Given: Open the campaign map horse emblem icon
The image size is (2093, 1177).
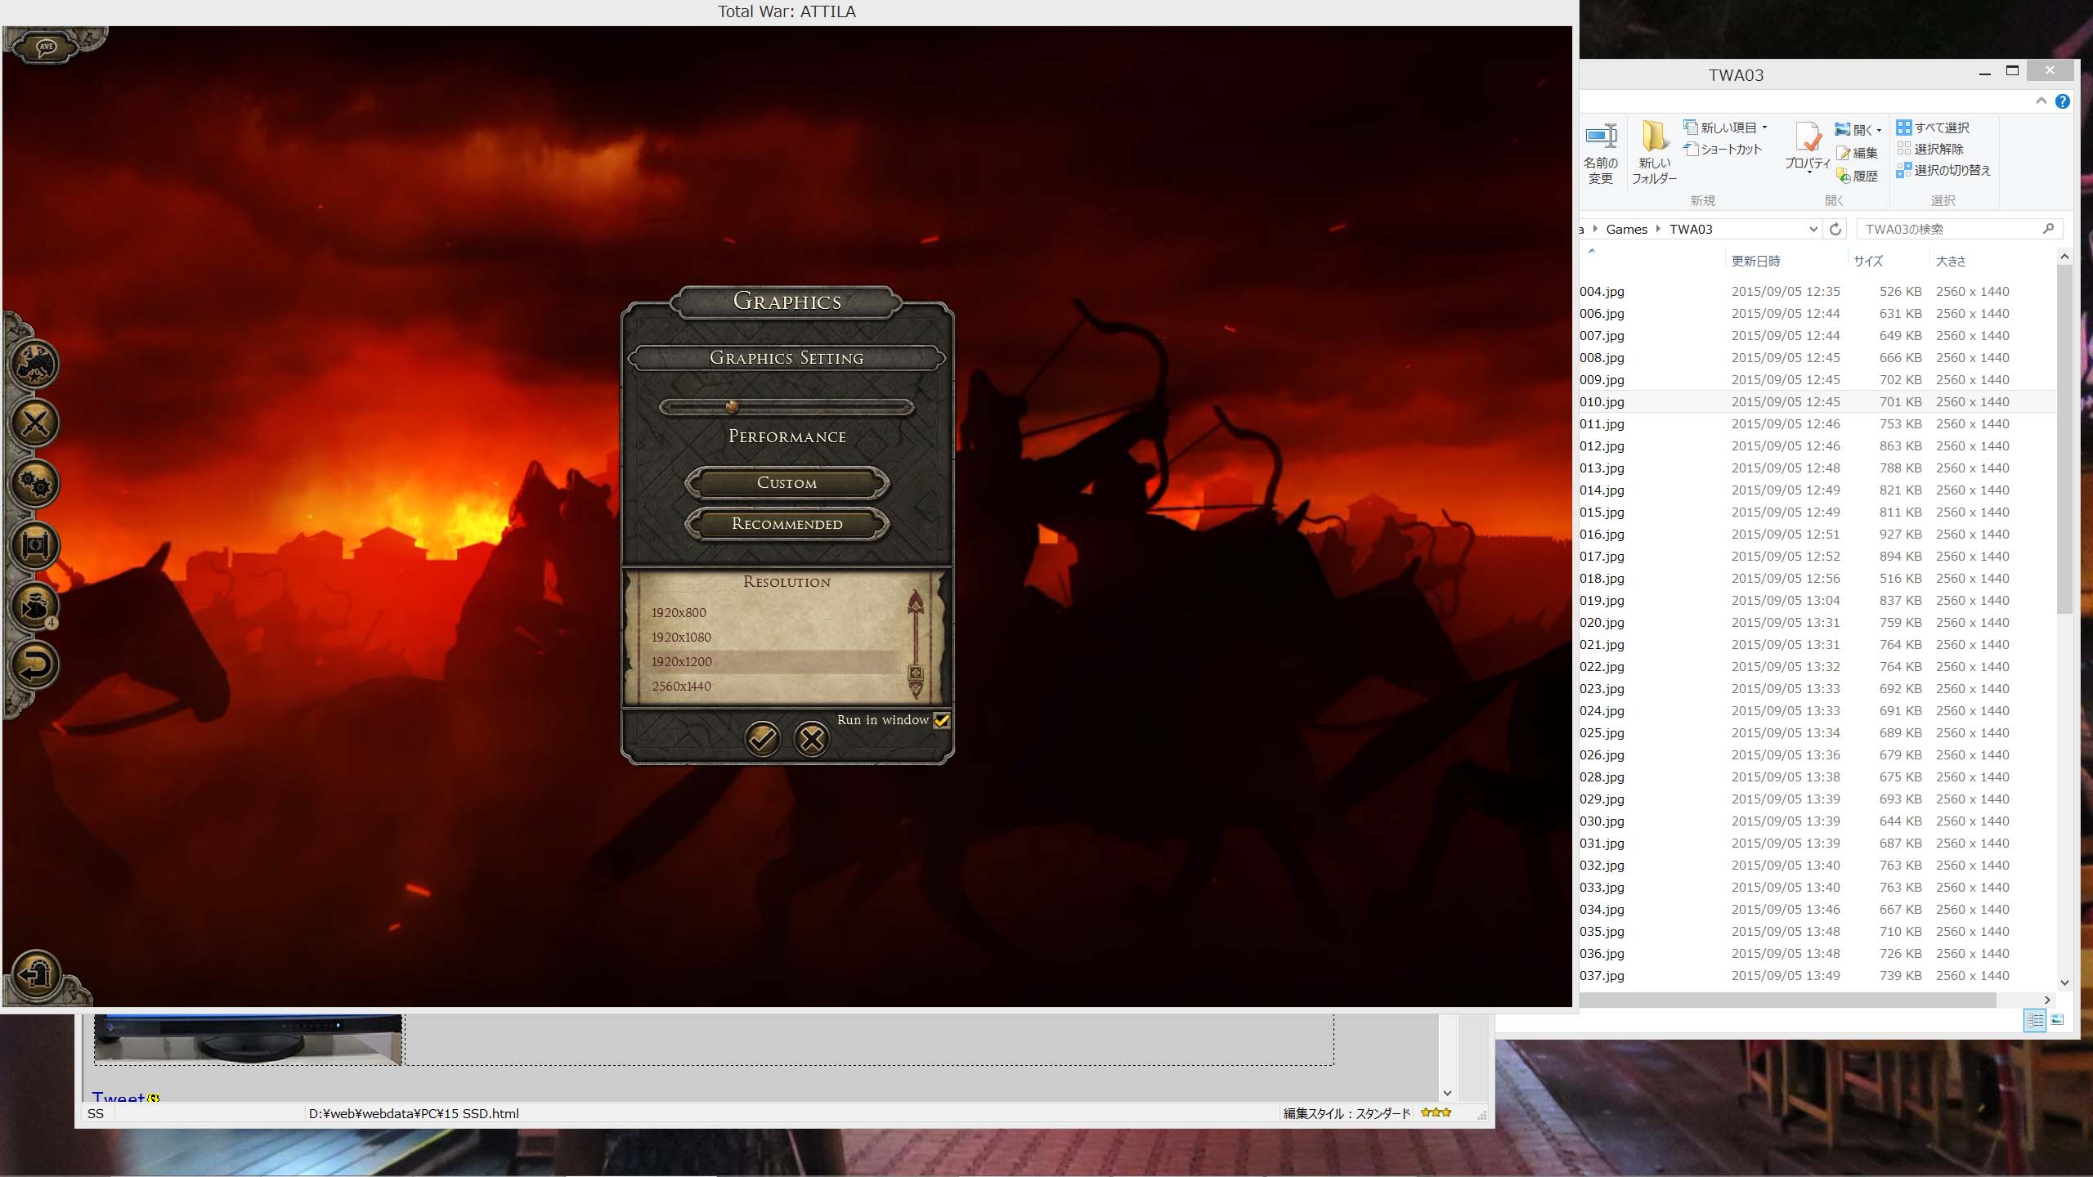Looking at the screenshot, I should [34, 363].
